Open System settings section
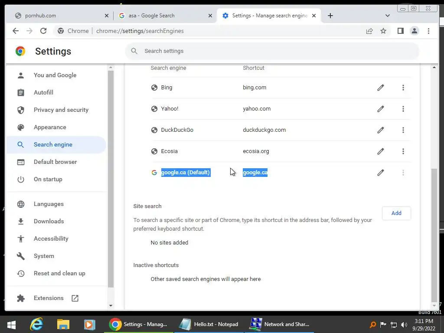 (56, 256)
